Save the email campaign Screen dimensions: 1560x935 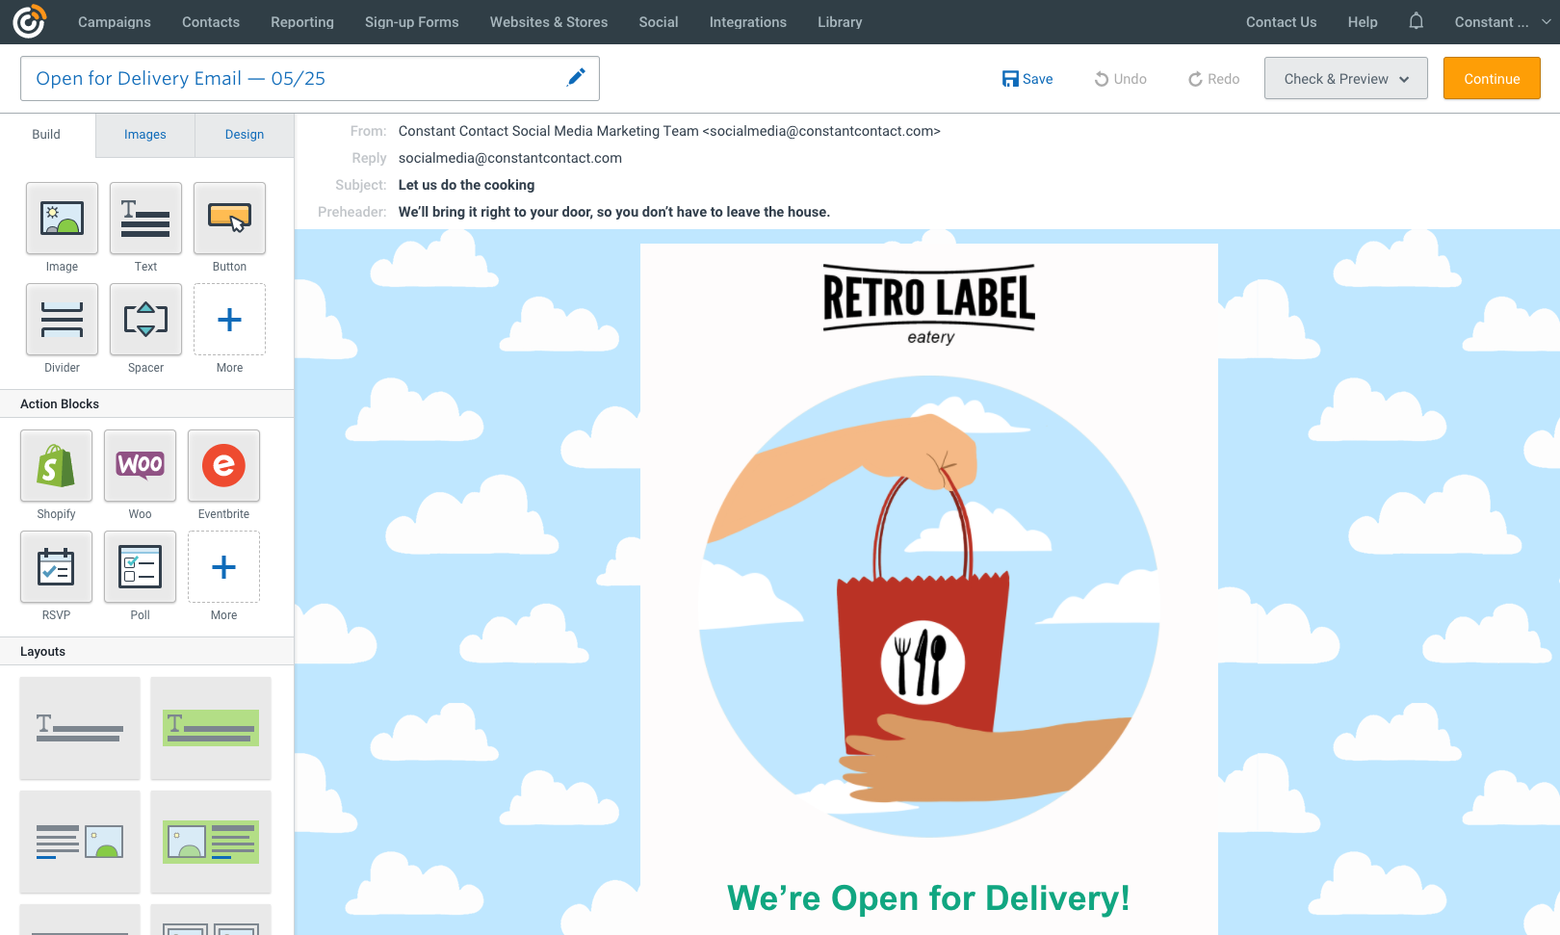[x=1027, y=79]
